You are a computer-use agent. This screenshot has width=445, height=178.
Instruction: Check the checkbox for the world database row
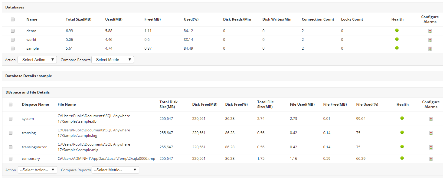click(x=12, y=39)
